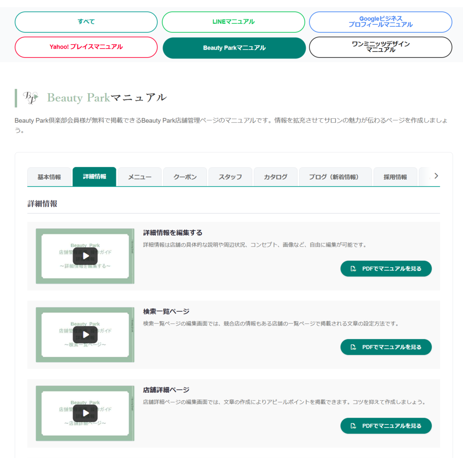Switch to the 基本情報 tab
Screen dimensions: 463x458
49,177
